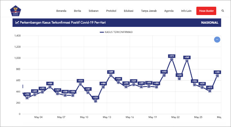Select the +349 data point label
The width and height of the screenshot is (231, 127).
click(x=35, y=91)
